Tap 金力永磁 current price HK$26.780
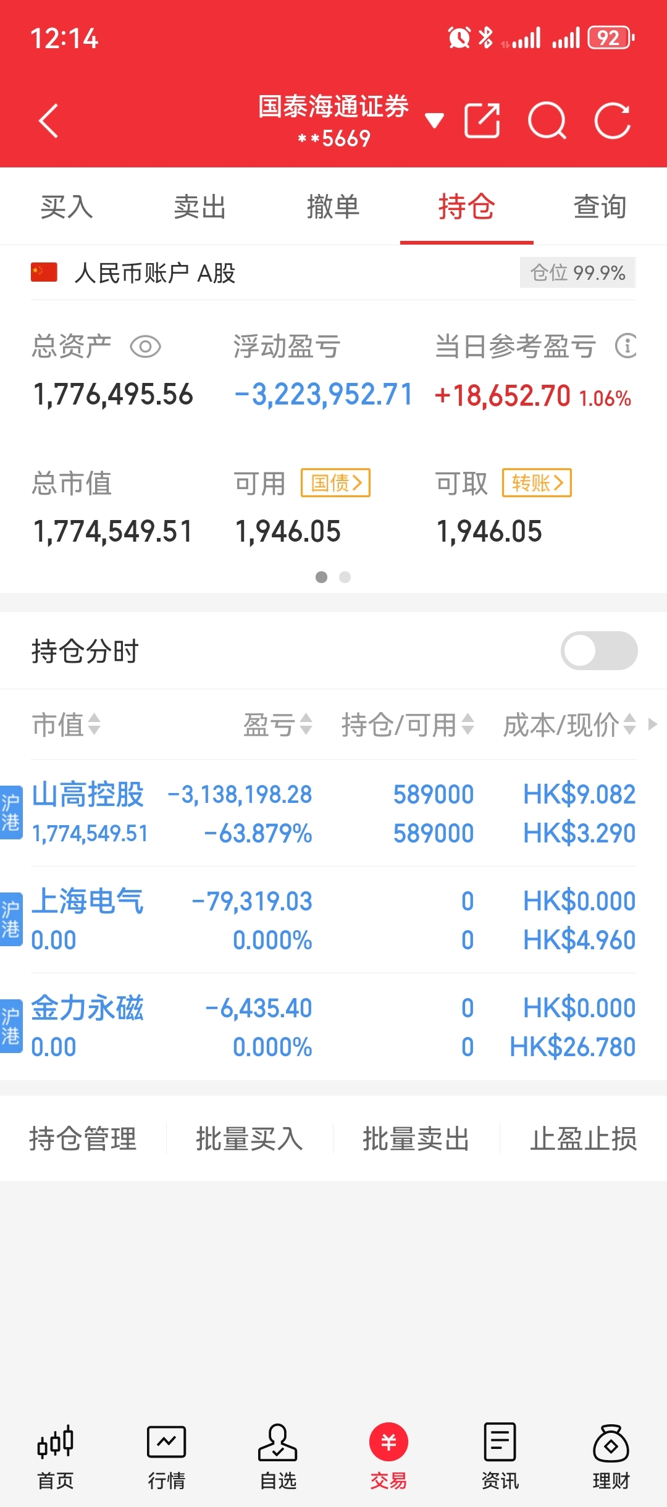This screenshot has width=667, height=1507. (x=573, y=1047)
